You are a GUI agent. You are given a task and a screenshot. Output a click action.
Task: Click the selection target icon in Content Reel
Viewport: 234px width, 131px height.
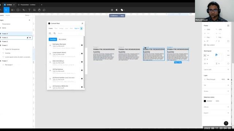50,33
